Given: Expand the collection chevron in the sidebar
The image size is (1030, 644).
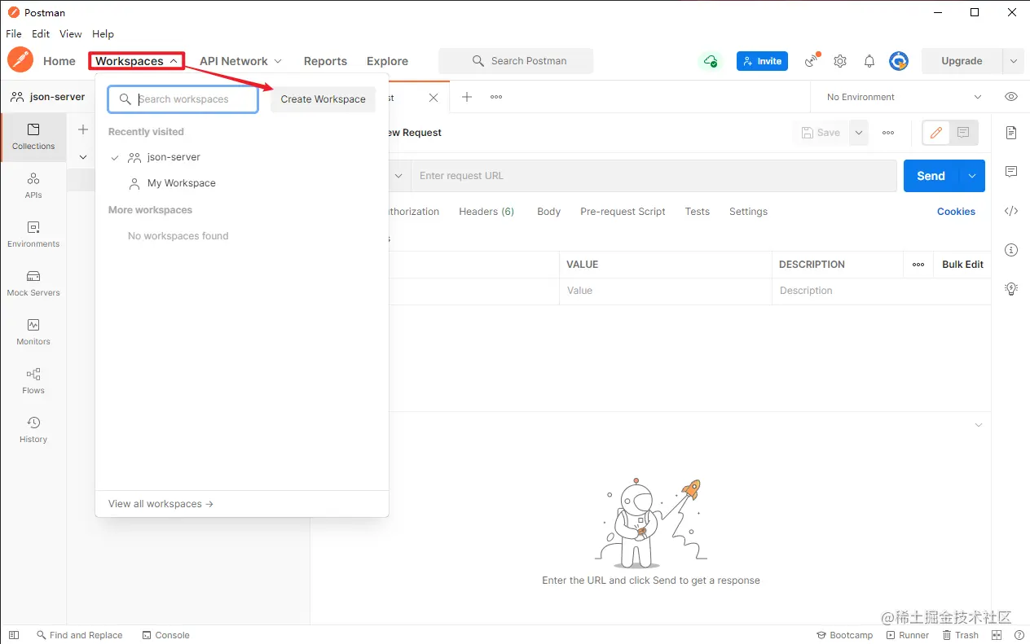Looking at the screenshot, I should 82,157.
